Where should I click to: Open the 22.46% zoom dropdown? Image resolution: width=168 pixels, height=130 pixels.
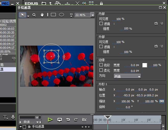(x=93, y=15)
